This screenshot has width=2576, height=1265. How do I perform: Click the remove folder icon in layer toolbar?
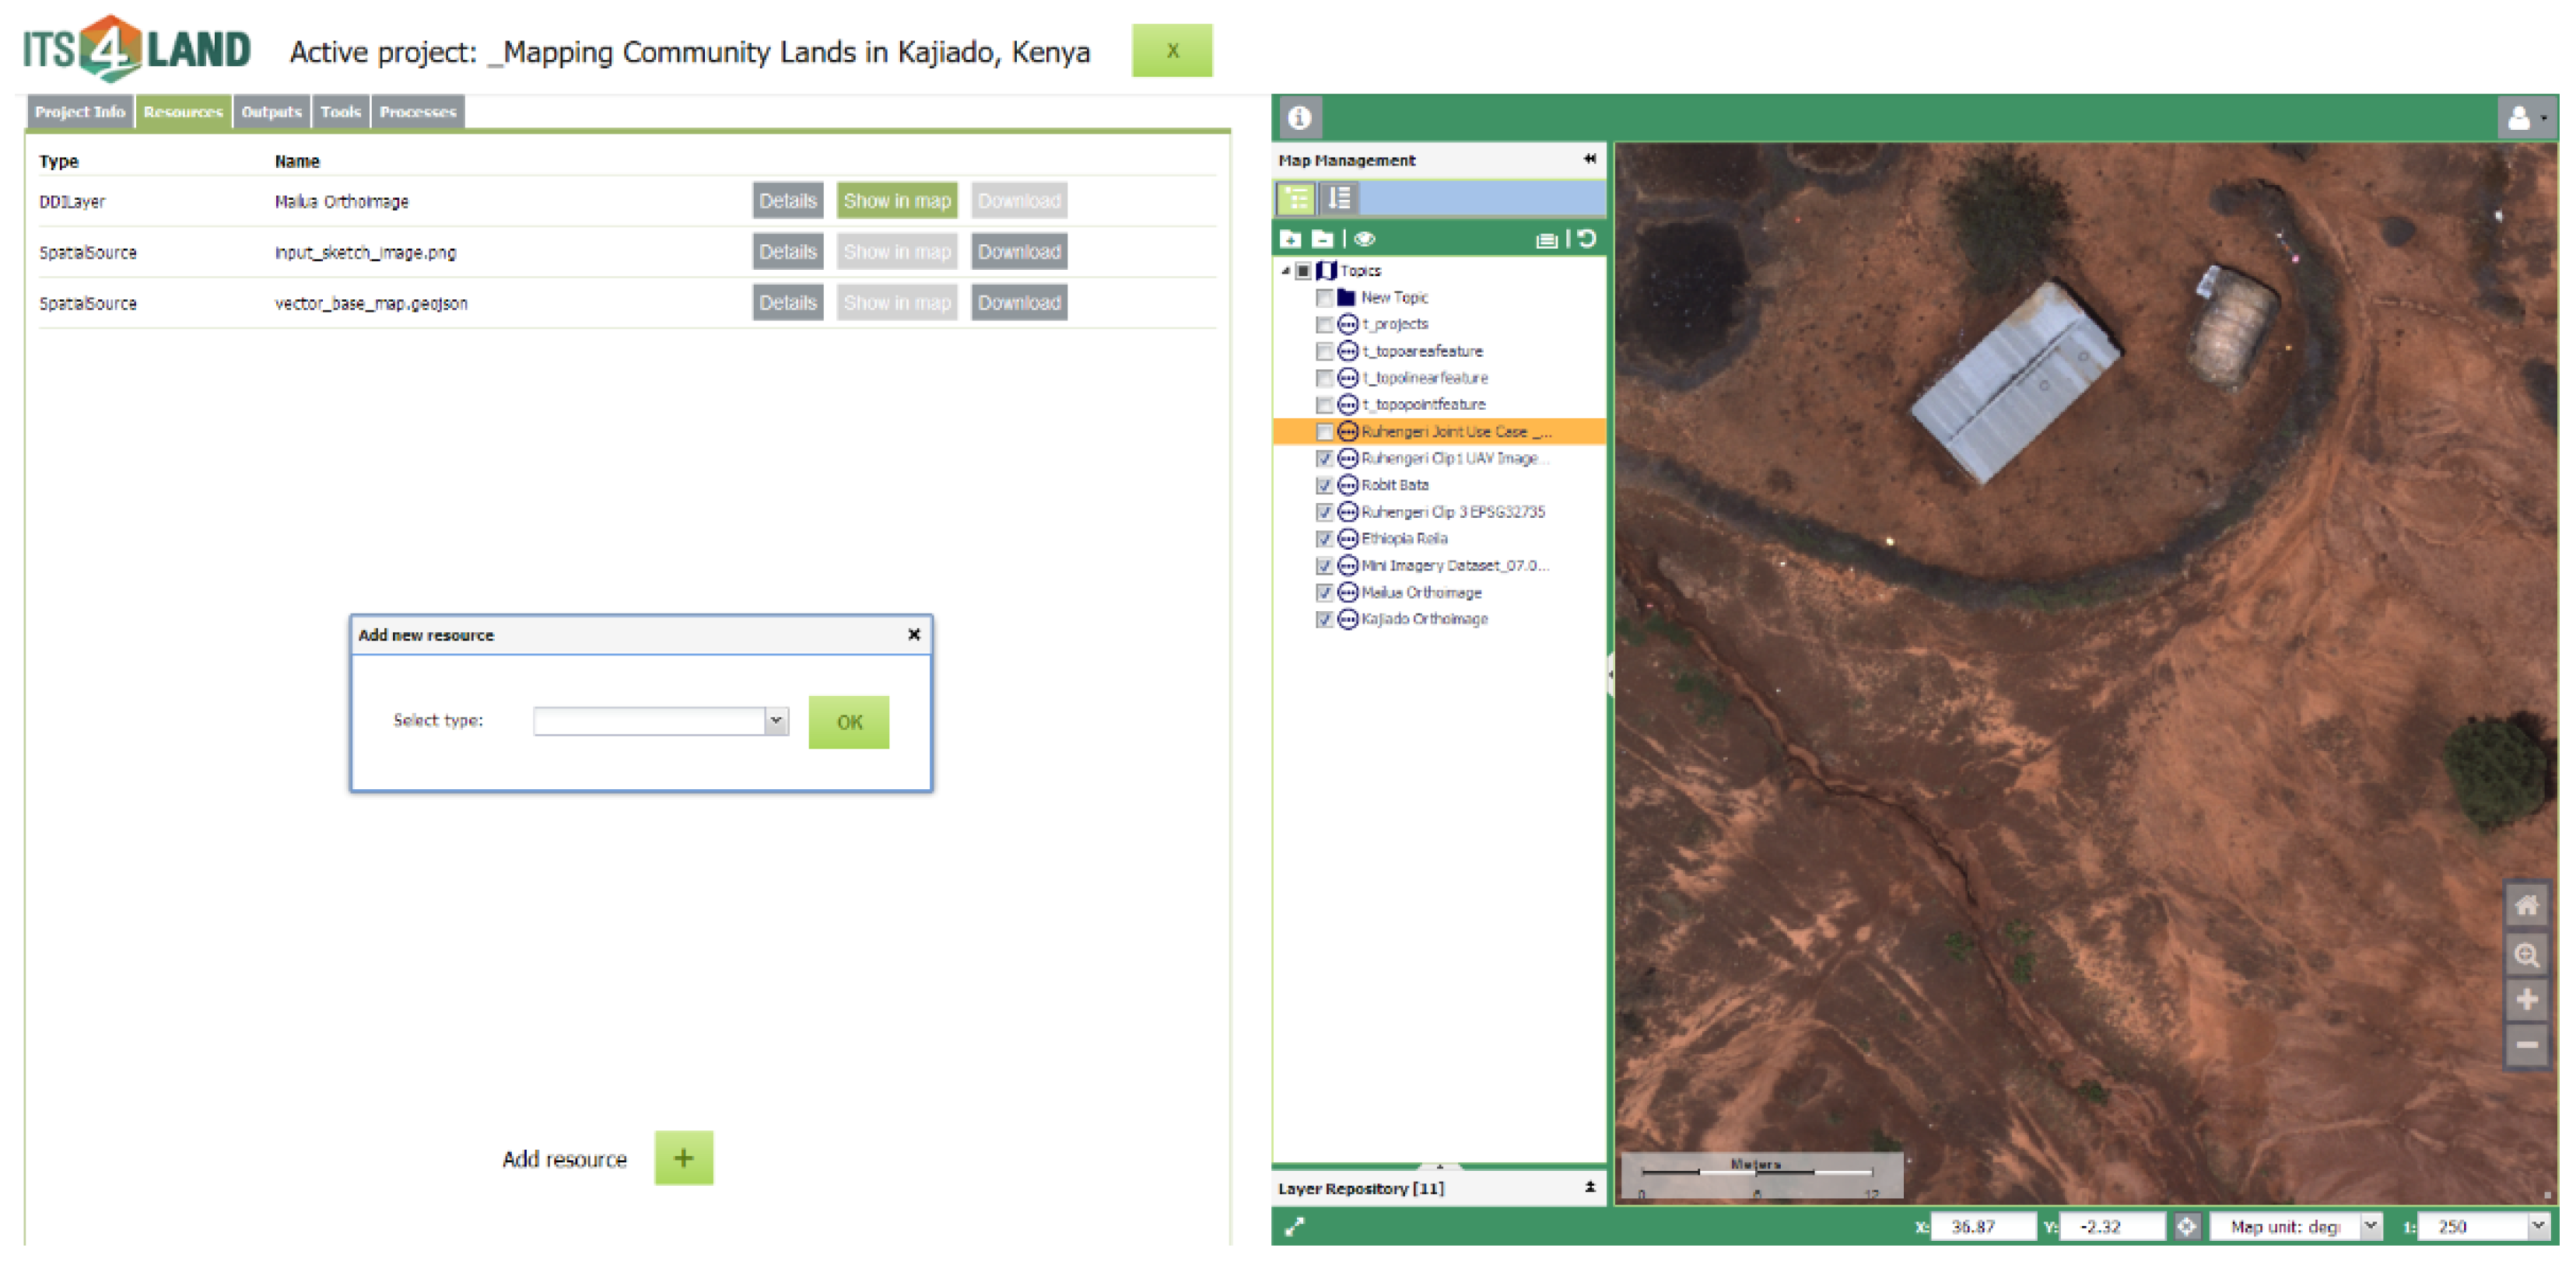pyautogui.click(x=1322, y=239)
